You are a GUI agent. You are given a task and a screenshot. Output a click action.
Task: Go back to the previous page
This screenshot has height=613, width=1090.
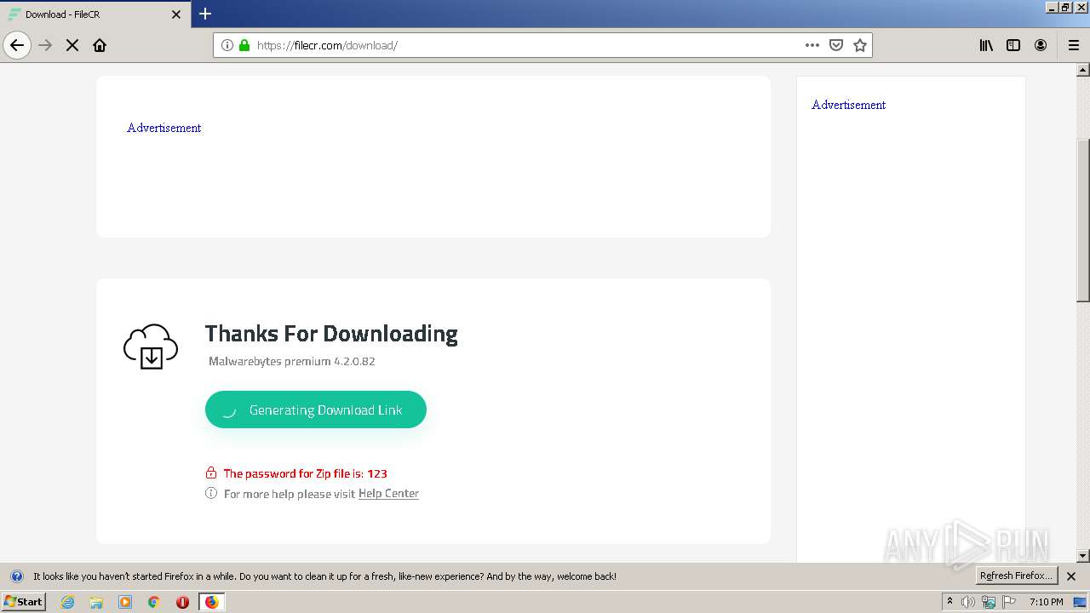[17, 45]
